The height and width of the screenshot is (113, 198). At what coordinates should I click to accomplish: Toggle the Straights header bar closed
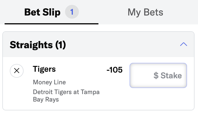click(98, 44)
